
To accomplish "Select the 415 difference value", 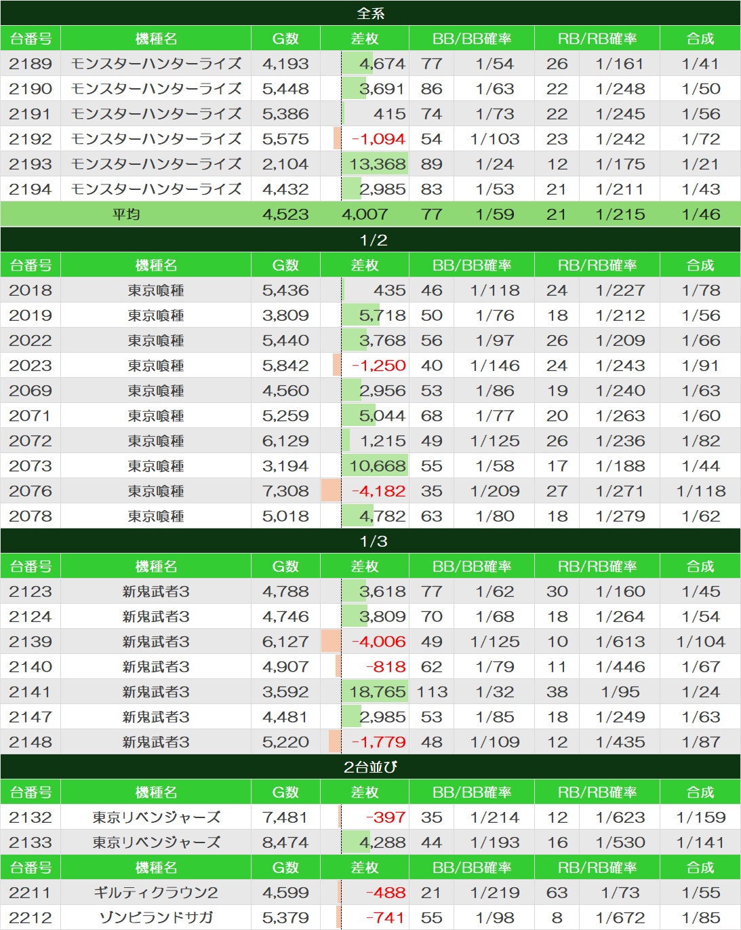I will coord(390,114).
